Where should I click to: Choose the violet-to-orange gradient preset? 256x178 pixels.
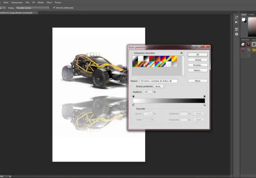(158, 58)
